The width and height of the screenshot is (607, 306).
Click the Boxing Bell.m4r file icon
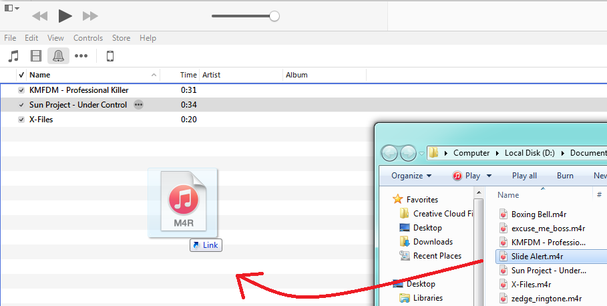point(503,214)
